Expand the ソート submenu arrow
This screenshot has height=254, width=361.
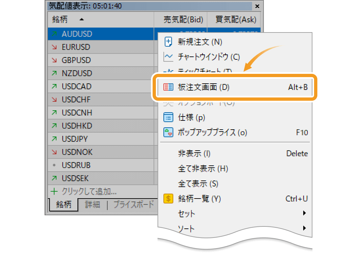304,228
